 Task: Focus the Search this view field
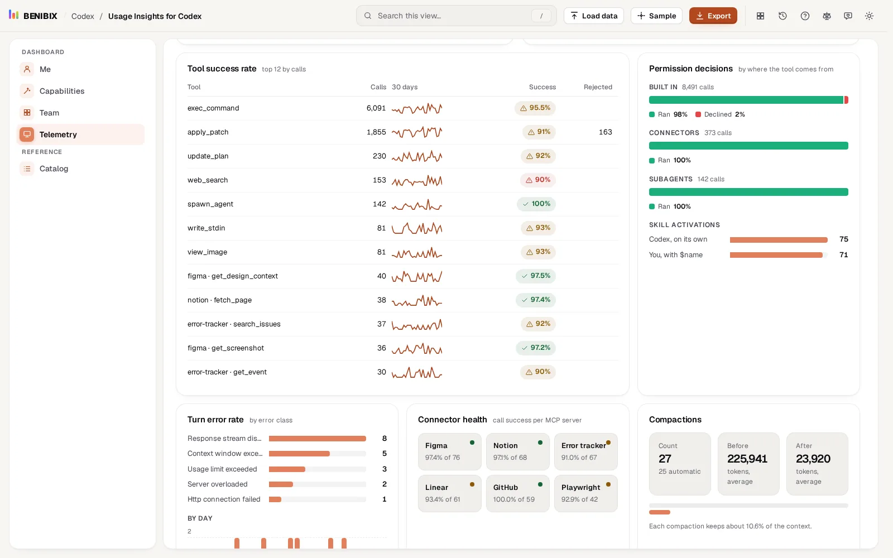pos(457,16)
